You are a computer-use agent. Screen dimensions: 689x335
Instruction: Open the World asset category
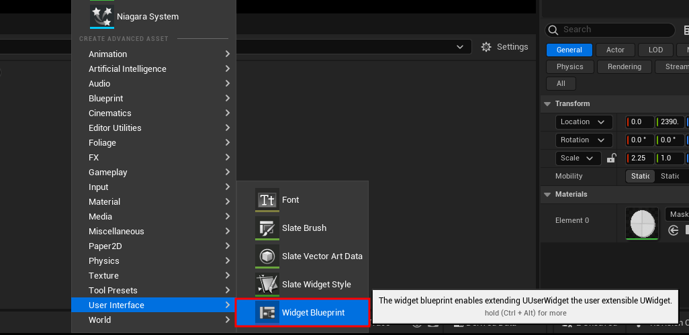(154, 320)
